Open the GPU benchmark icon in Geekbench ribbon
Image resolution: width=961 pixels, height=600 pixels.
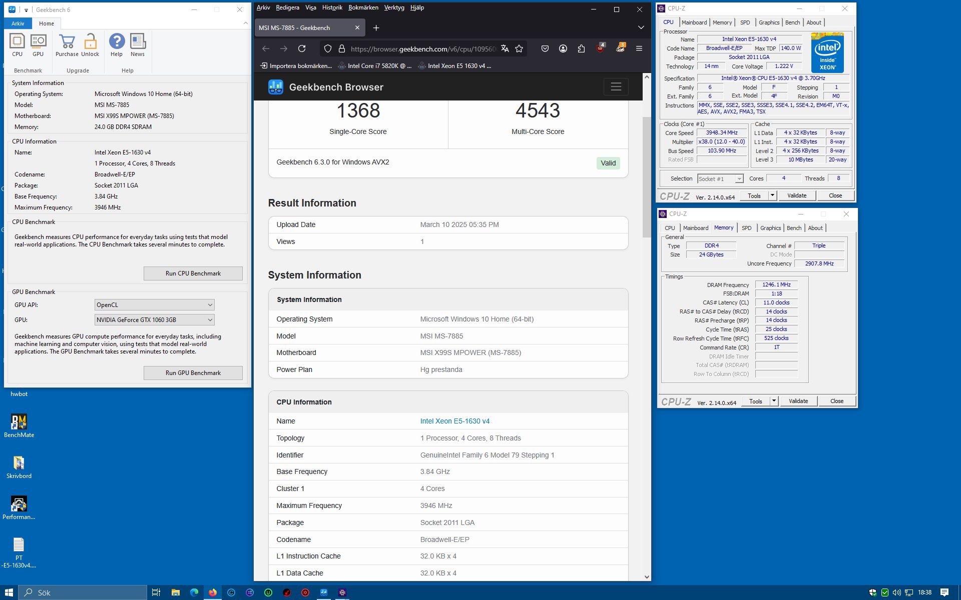tap(38, 45)
